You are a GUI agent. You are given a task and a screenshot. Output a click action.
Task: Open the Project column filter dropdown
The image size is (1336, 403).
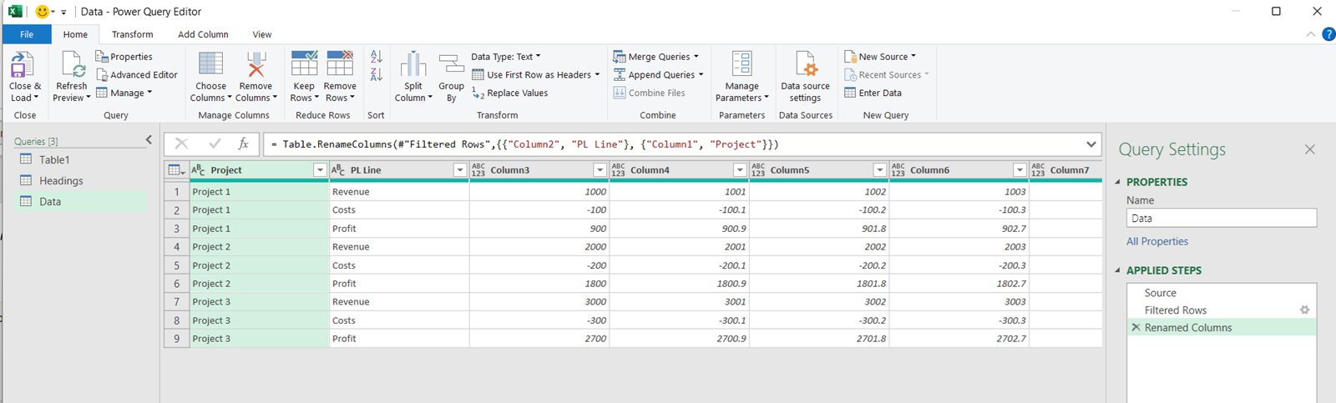[x=320, y=170]
